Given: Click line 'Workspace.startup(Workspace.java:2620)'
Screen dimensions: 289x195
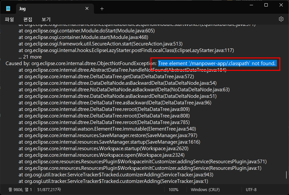Looking at the screenshot, I should 103,149.
